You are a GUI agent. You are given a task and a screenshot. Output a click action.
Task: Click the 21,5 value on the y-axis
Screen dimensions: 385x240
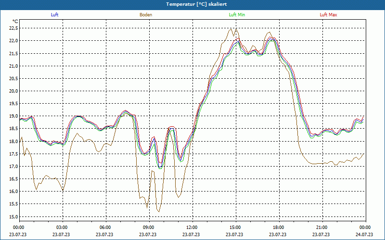point(13,53)
